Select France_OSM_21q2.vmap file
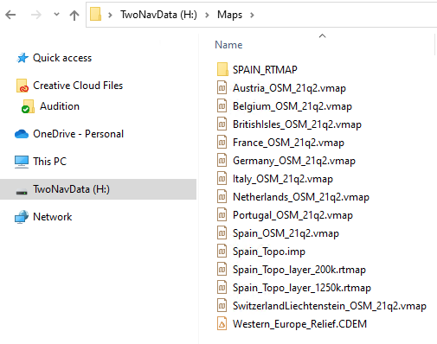The width and height of the screenshot is (437, 344). (288, 143)
